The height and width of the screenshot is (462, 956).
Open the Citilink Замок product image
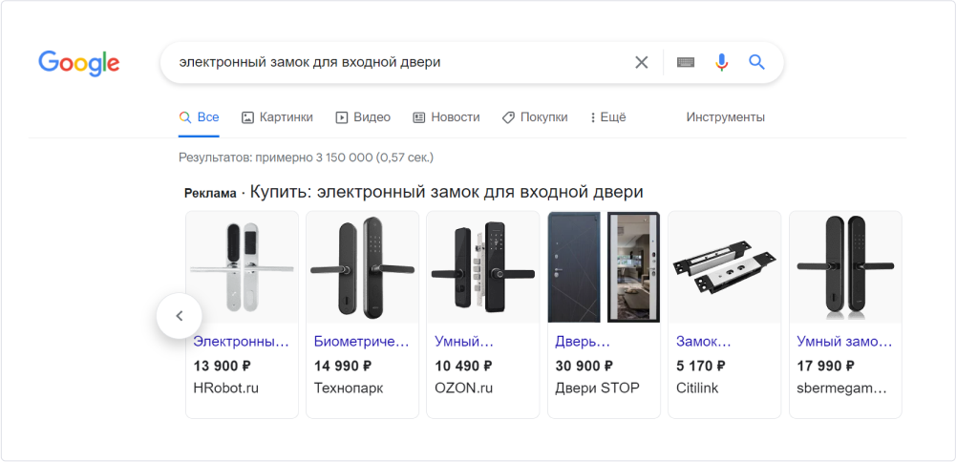coord(724,267)
